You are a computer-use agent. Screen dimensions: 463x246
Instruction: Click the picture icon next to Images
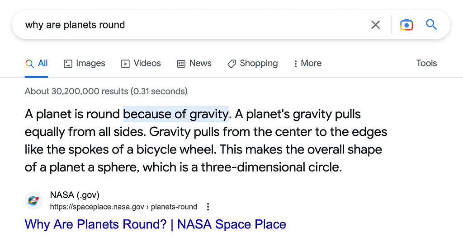[68, 64]
